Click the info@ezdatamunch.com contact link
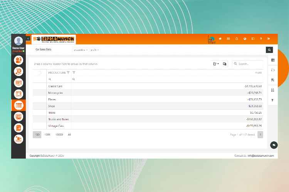This screenshot has width=289, height=192. pyautogui.click(x=261, y=156)
